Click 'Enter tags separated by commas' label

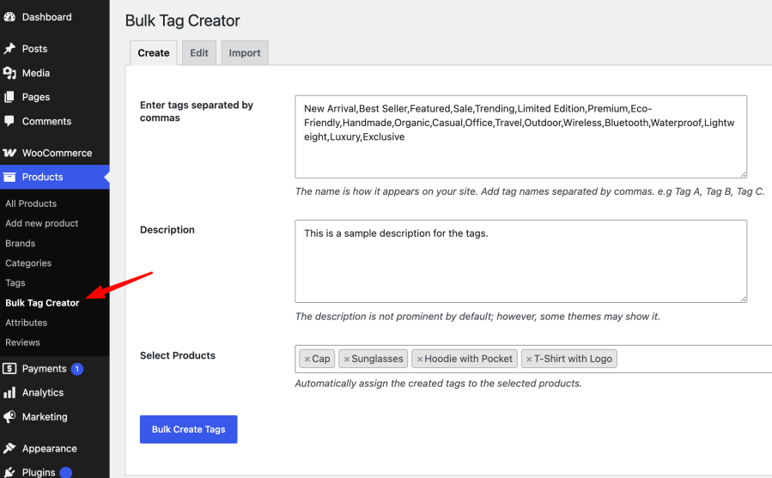tap(197, 112)
